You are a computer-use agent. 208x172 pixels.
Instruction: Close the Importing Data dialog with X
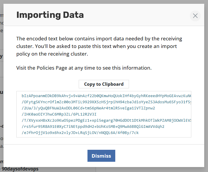pos(195,16)
